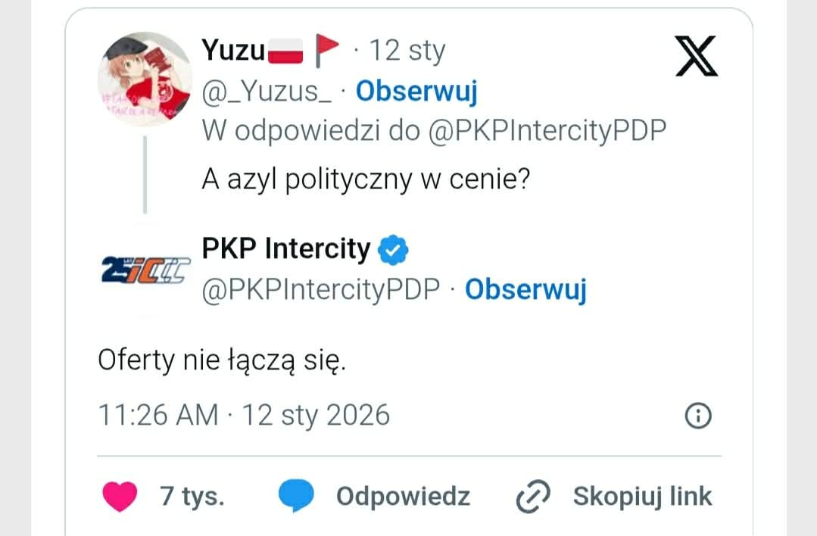Click PKP Intercity verified badge
Viewport: 817px width, 536px height.
coord(394,249)
